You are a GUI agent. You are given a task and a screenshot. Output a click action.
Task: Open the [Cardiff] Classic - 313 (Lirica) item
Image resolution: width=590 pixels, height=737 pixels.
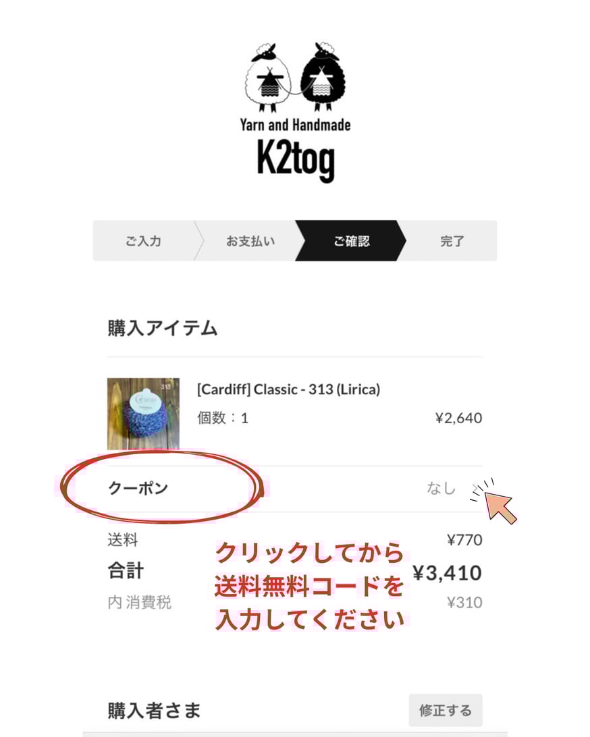tap(288, 389)
